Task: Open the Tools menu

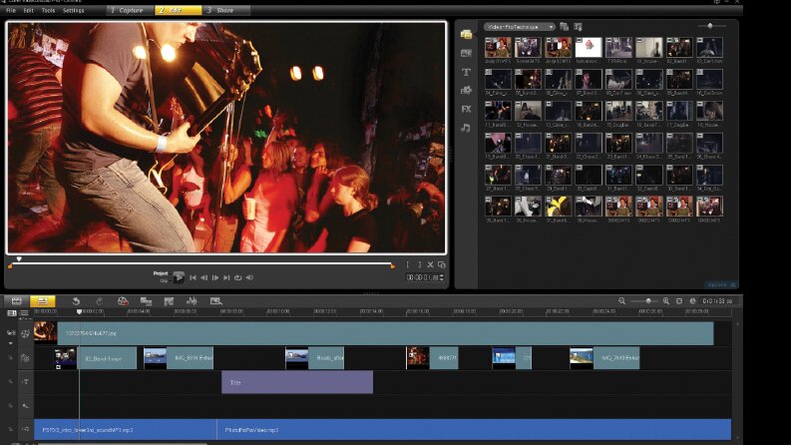Action: [x=49, y=10]
